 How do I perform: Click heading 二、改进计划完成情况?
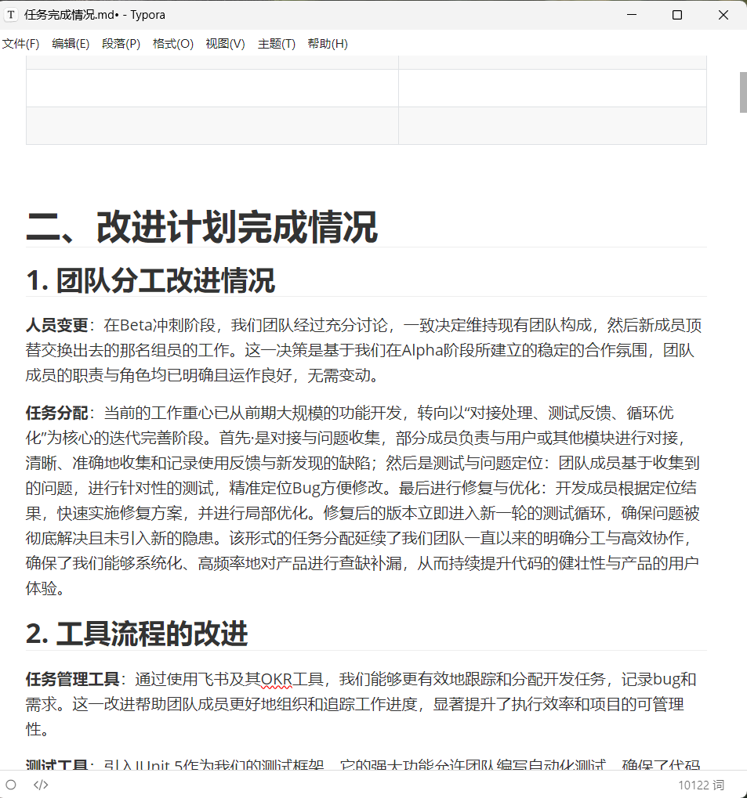click(x=201, y=227)
